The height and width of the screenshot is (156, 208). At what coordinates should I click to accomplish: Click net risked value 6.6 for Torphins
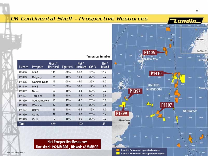pyautogui.click(x=105, y=95)
